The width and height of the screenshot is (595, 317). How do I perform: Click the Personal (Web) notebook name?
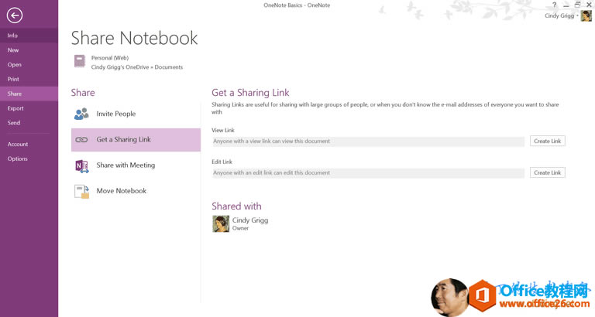[x=110, y=58]
